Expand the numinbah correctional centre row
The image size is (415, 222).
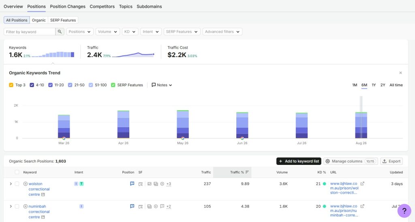click(x=11, y=206)
